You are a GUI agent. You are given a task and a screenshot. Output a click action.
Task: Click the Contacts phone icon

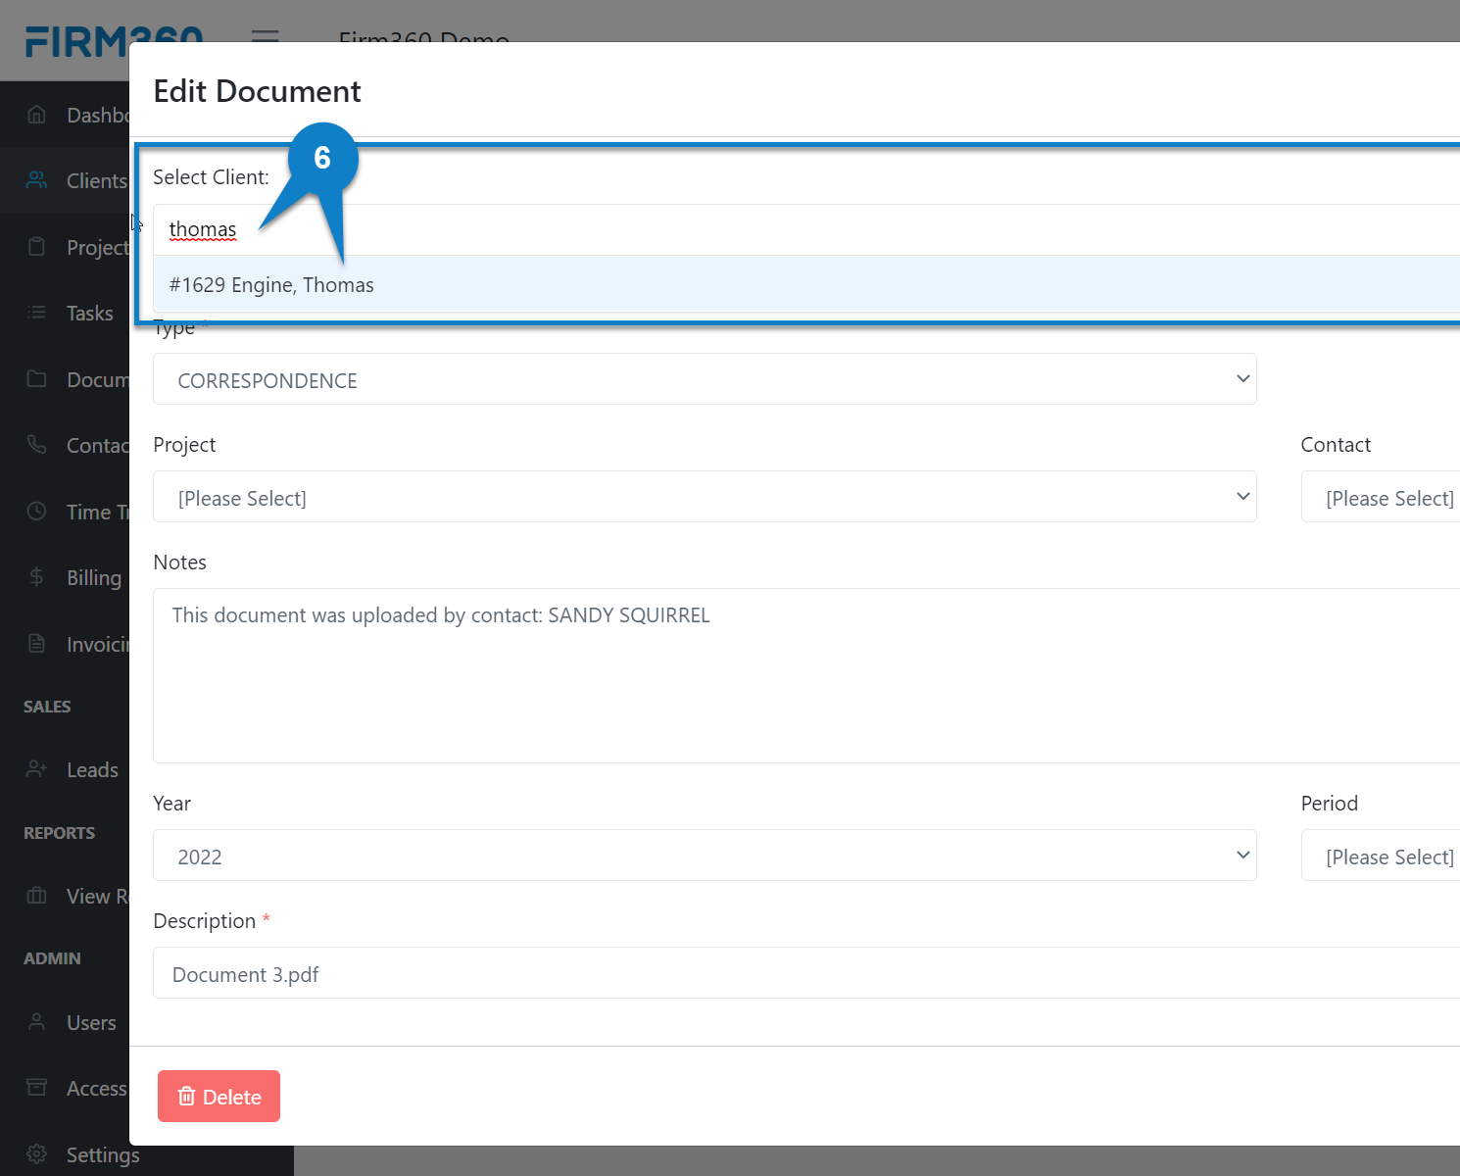pyautogui.click(x=36, y=445)
